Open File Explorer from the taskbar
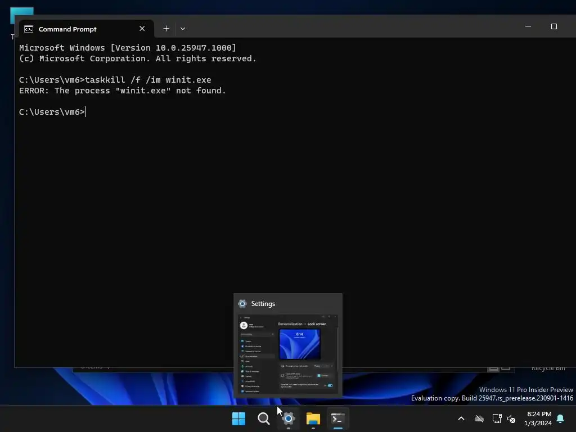Viewport: 576px width, 432px height. [x=313, y=418]
